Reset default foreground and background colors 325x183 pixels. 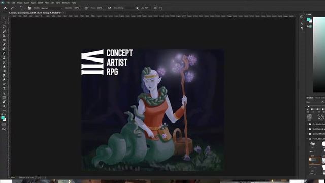point(2,114)
